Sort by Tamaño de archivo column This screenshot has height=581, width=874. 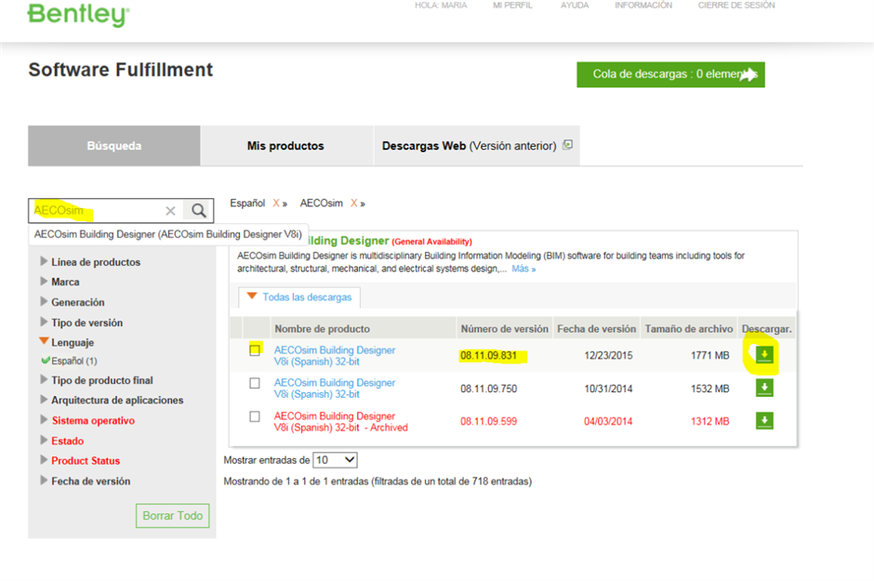pos(689,329)
